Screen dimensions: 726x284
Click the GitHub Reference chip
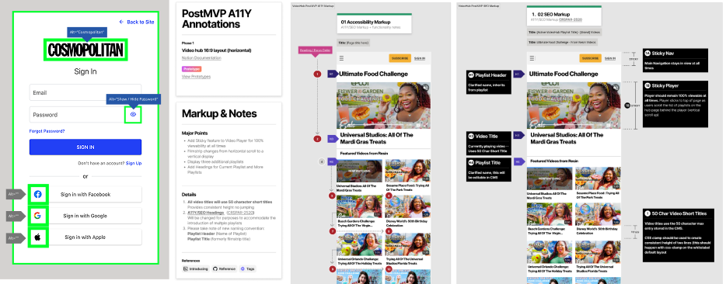click(x=225, y=268)
